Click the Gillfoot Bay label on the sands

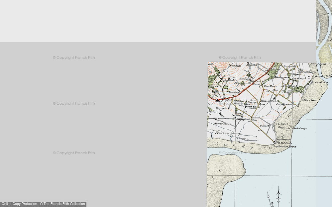[x=281, y=125]
